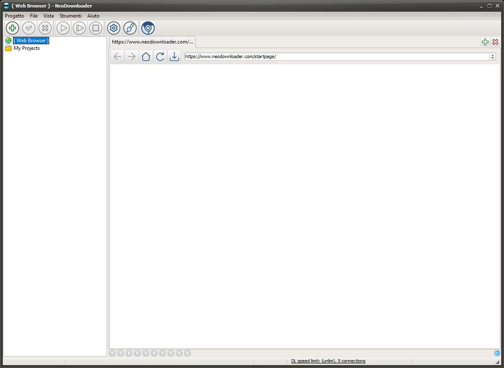Screen dimensions: 504x368
Task: Start download with the play toolbar icon
Action: pos(63,28)
